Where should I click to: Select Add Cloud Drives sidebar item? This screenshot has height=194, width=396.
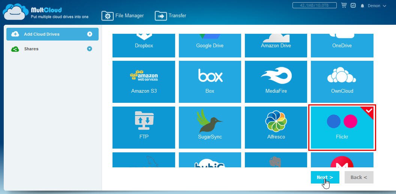[52, 34]
